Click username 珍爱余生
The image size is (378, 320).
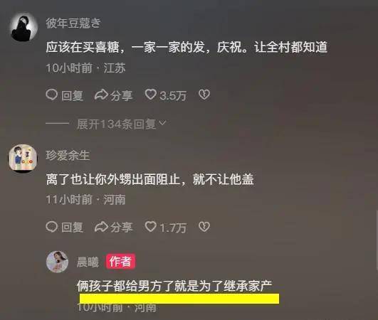(x=68, y=155)
